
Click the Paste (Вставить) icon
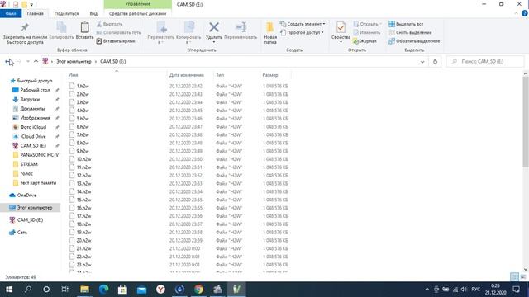tap(84, 31)
